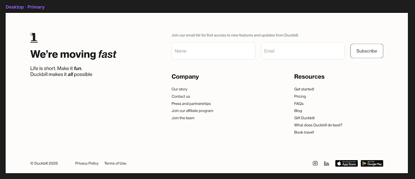Open Press and partnerships link
Viewport: 415px width, 179px height.
click(x=191, y=103)
